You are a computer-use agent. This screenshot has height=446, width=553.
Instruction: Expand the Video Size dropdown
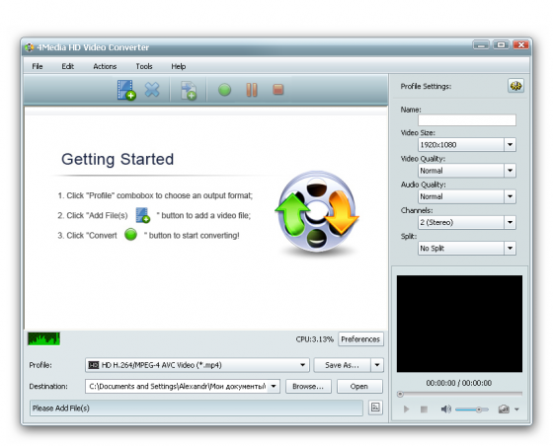click(x=510, y=144)
